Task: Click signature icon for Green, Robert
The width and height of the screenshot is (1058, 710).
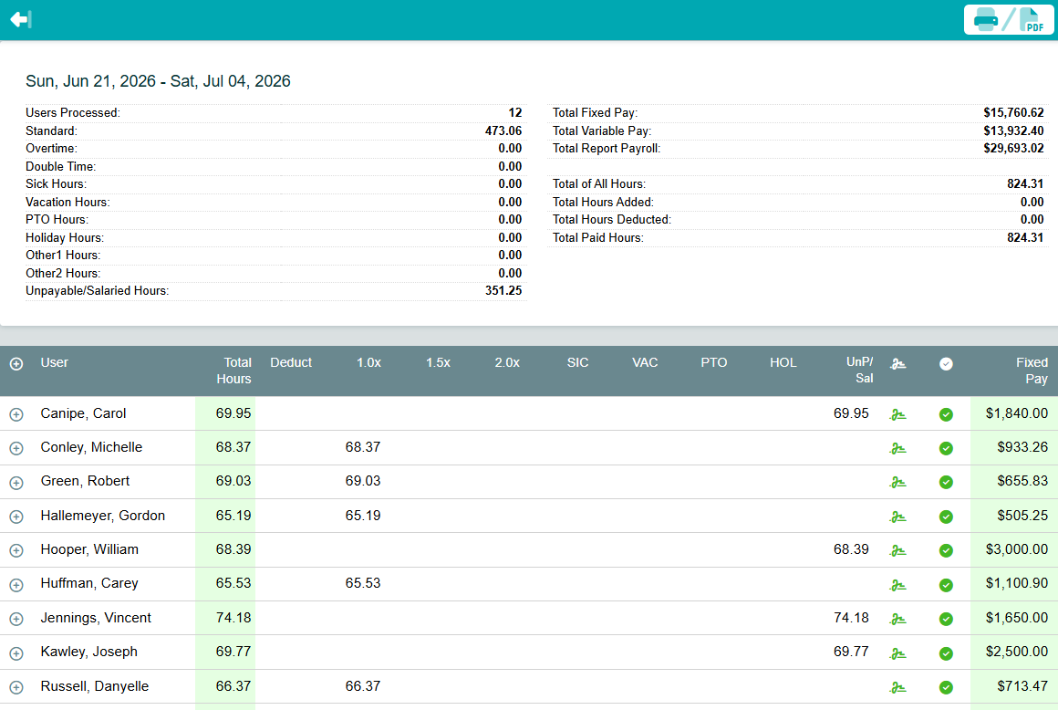Action: coord(897,483)
